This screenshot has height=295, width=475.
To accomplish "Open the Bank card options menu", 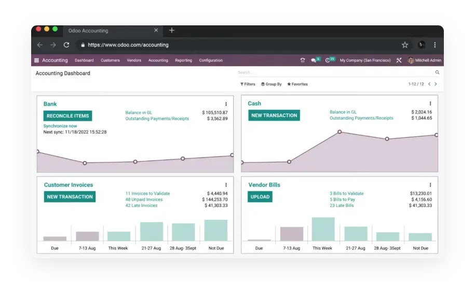I will click(226, 104).
